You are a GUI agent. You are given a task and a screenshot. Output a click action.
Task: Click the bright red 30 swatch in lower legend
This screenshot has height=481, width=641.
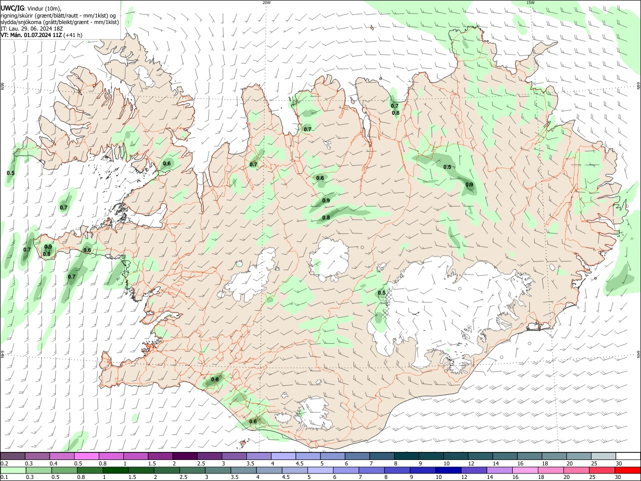click(627, 470)
